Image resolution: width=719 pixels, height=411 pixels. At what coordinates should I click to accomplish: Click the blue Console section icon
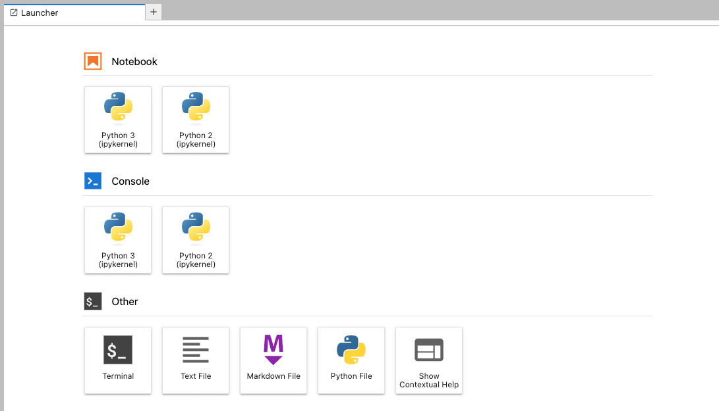tap(93, 181)
